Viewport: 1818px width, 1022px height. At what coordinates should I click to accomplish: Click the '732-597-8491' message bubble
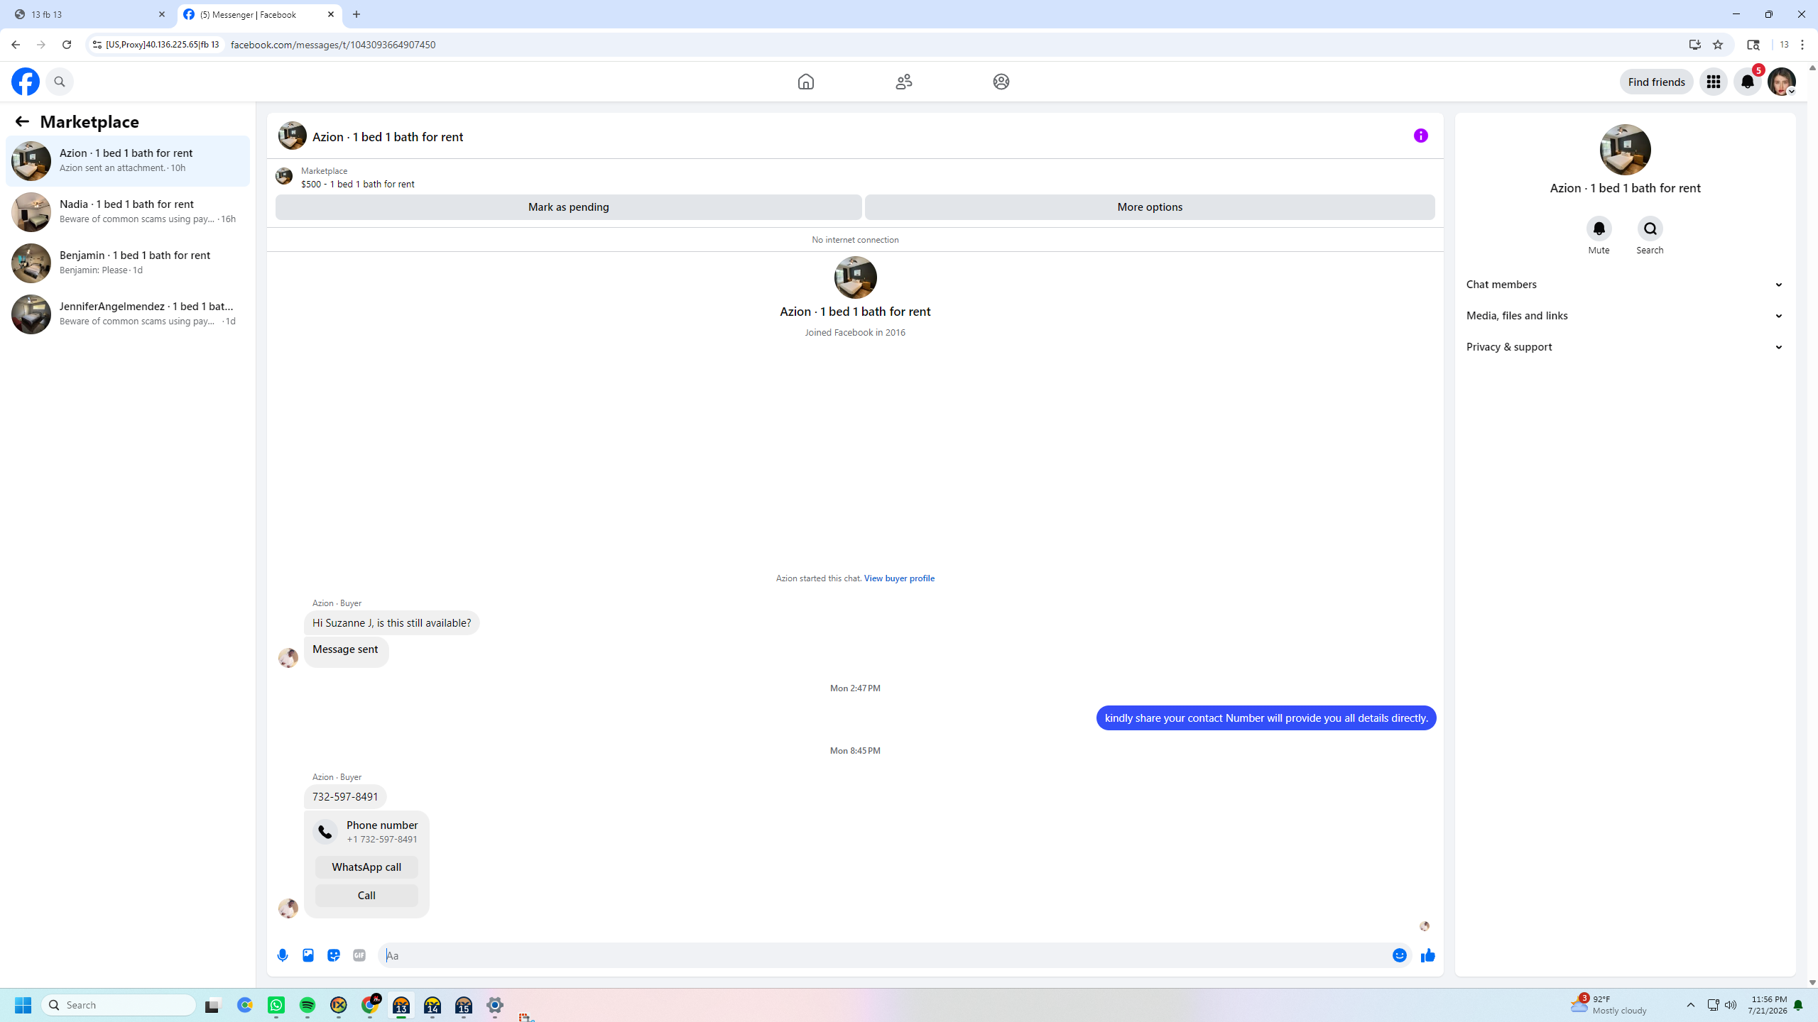345,797
